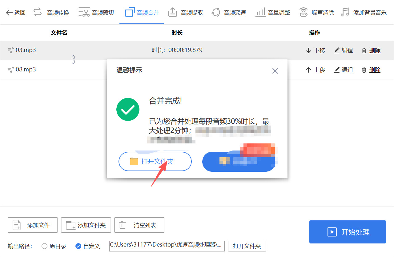The height and width of the screenshot is (257, 394).
Task: Click the overlapping squares 音频合并 icon
Action: pos(130,13)
